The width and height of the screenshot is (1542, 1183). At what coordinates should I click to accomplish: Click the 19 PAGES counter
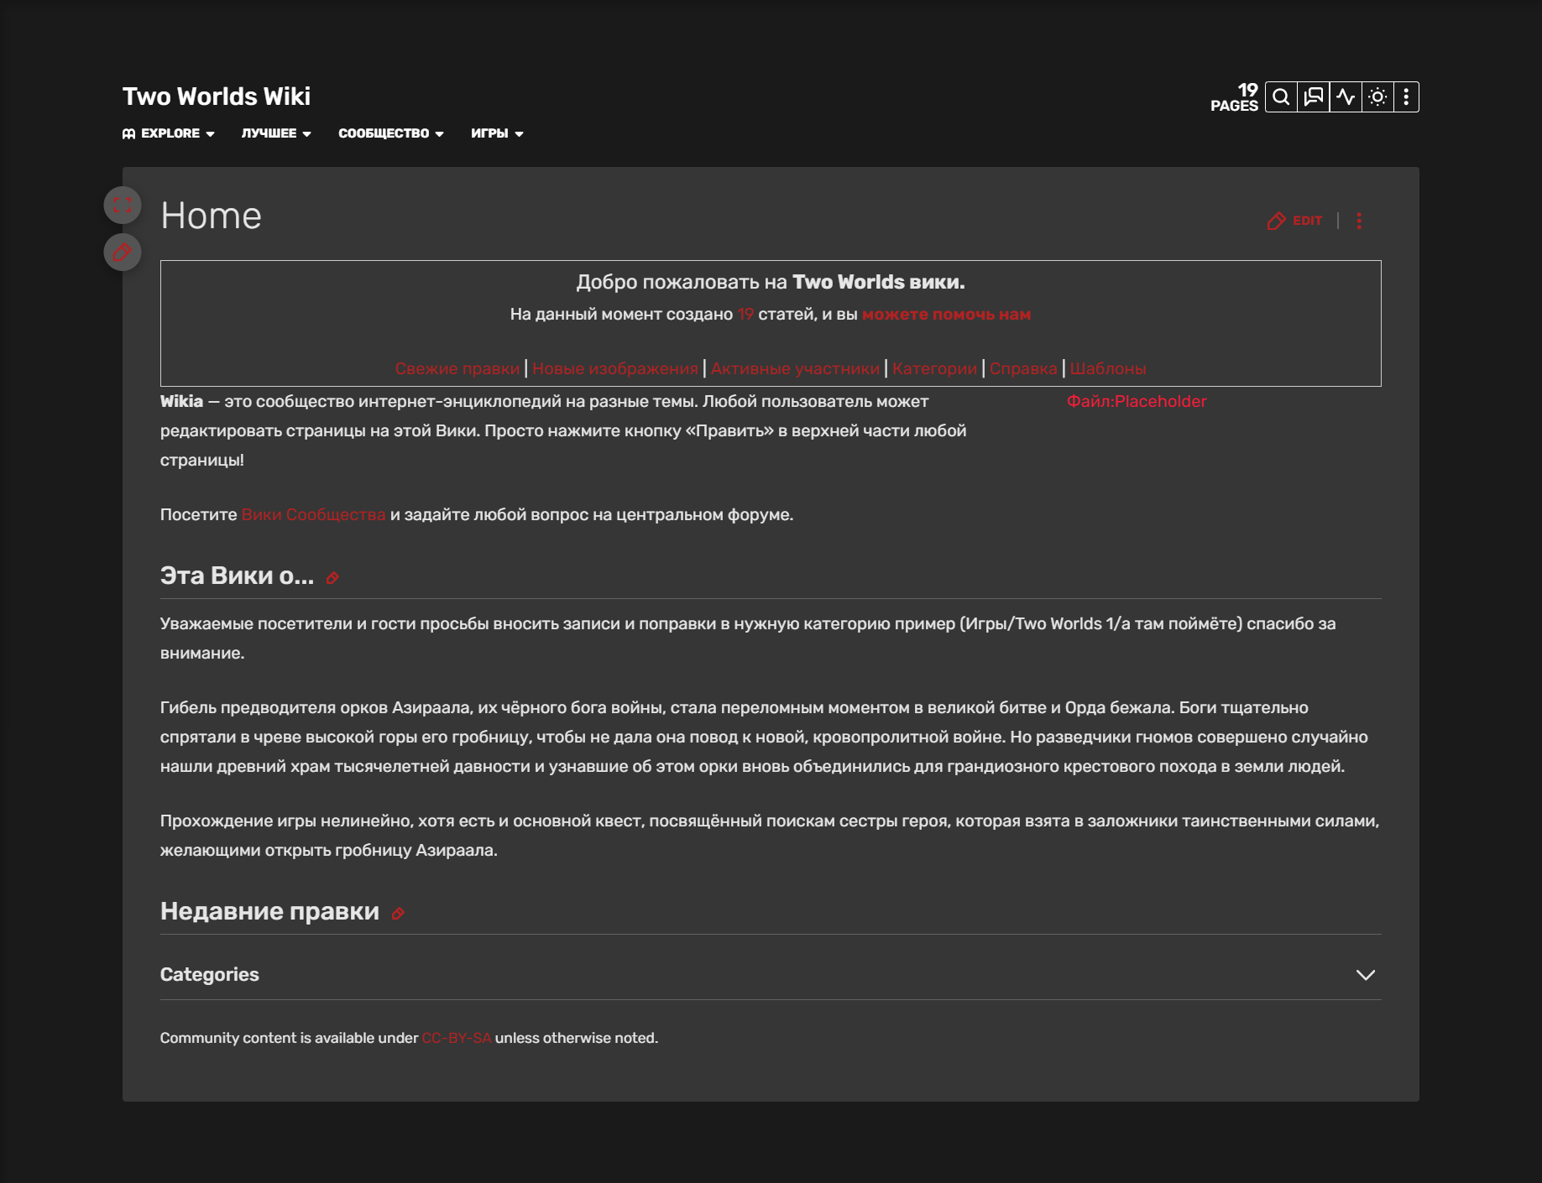coord(1234,97)
